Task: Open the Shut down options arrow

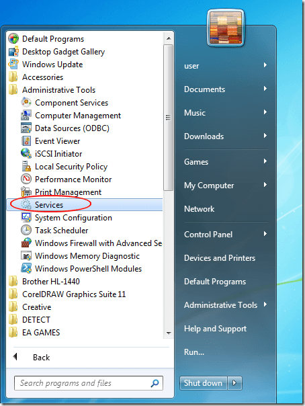Action: click(234, 382)
